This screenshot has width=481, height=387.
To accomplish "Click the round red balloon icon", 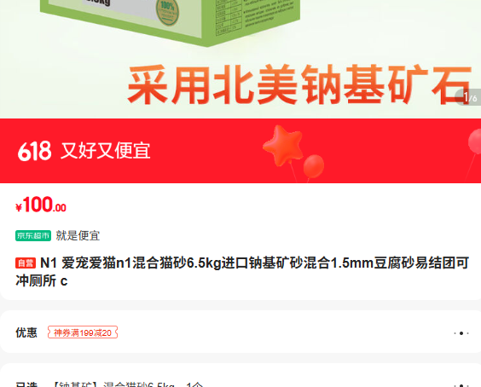I will tap(314, 166).
